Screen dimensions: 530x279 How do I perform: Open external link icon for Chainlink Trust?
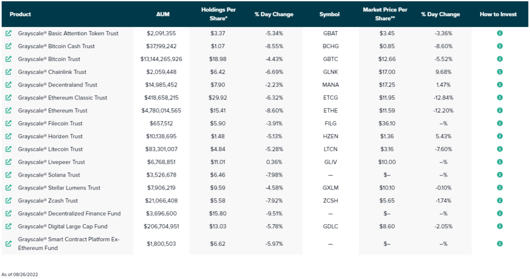[8, 72]
